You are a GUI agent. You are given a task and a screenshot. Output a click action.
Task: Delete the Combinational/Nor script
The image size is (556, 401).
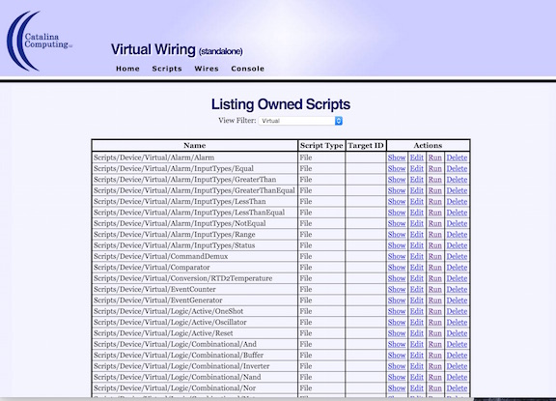(457, 388)
